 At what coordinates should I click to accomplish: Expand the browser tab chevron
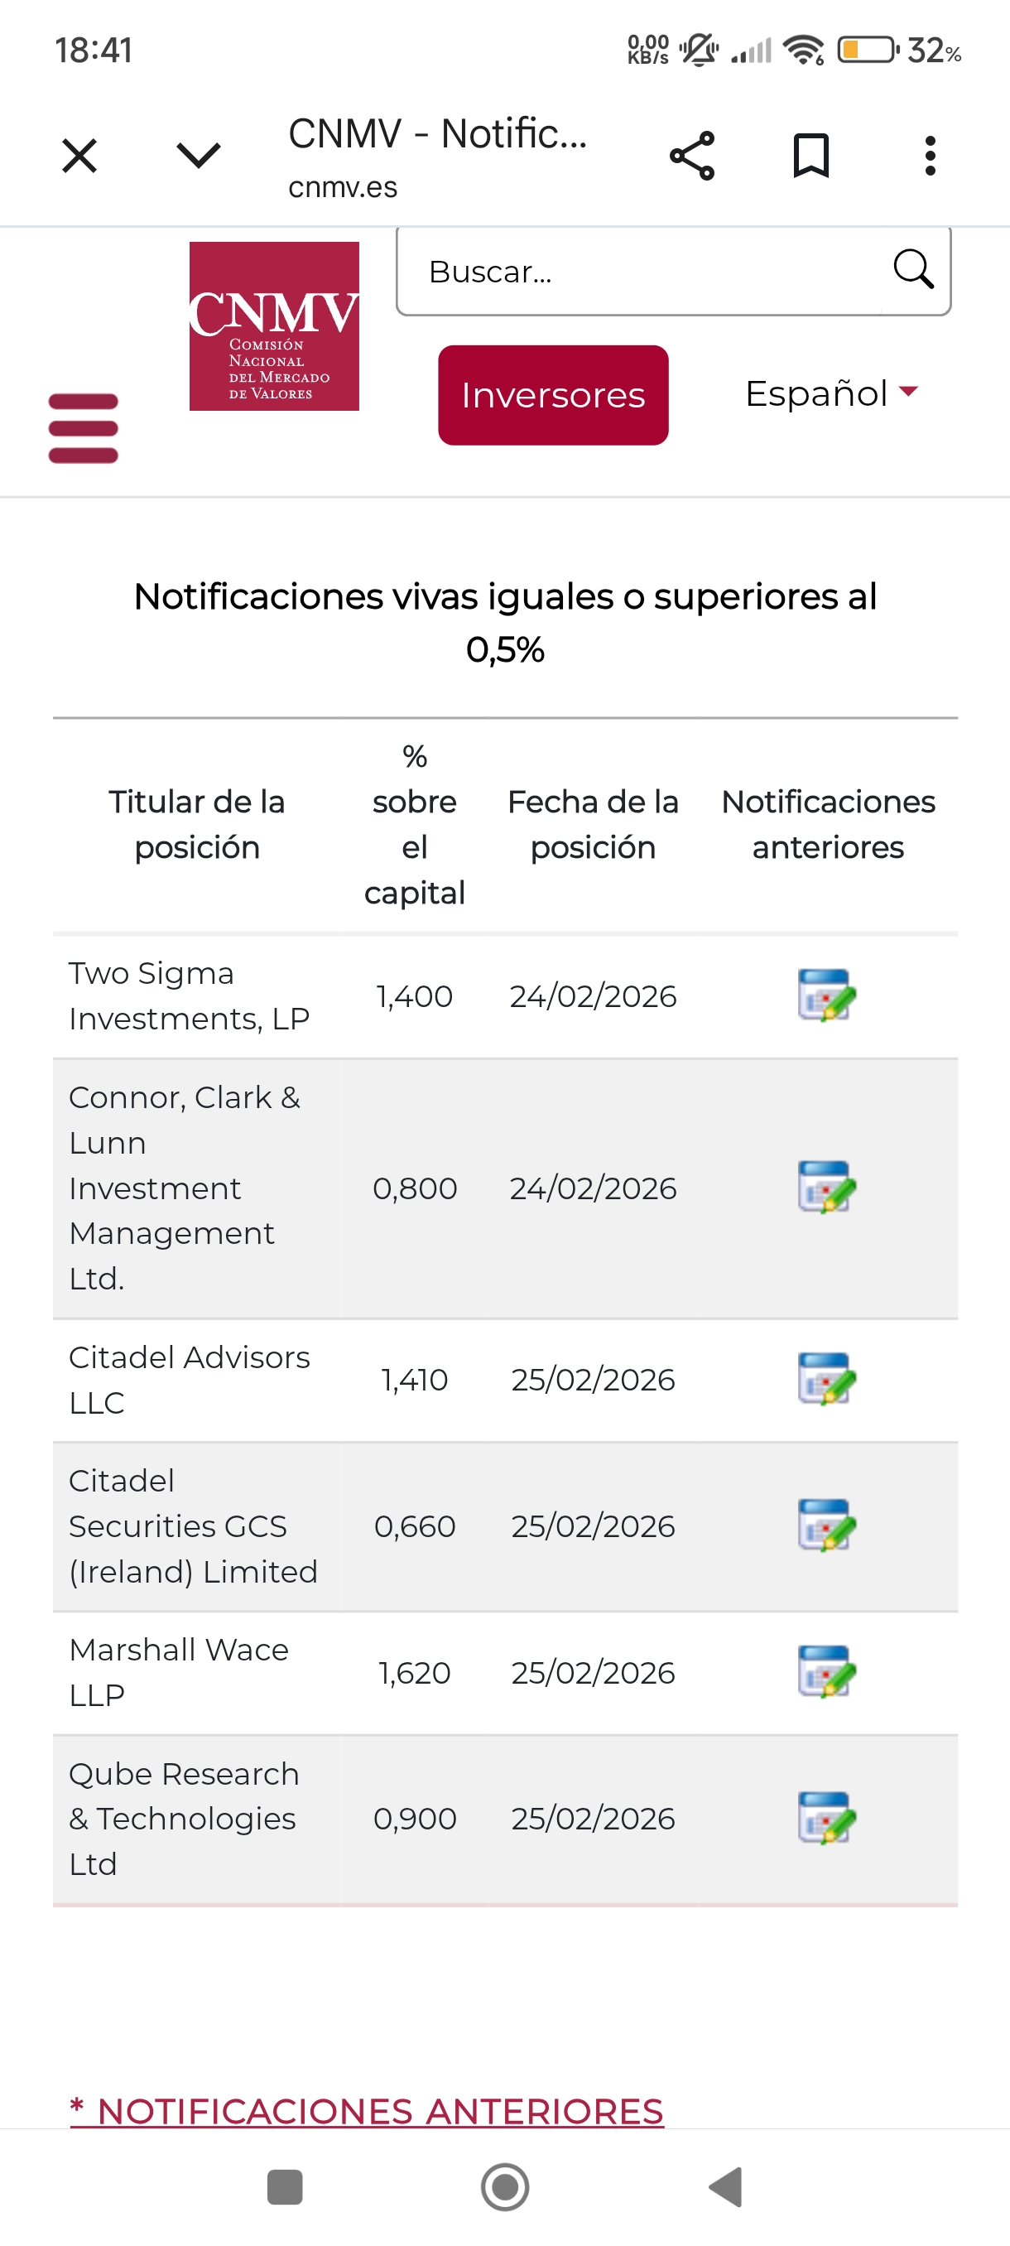pos(199,156)
